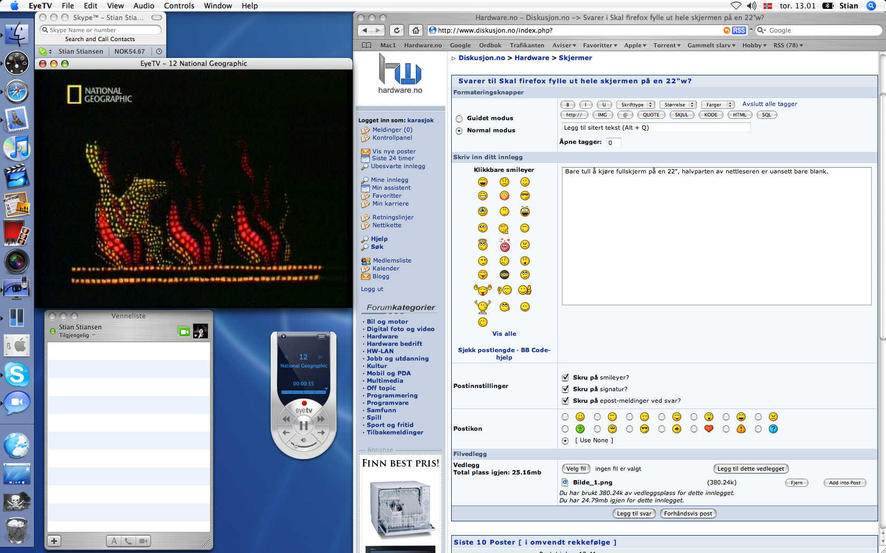
Task: Open Skype status dropdown next to Stian Stansen
Action: click(45, 51)
